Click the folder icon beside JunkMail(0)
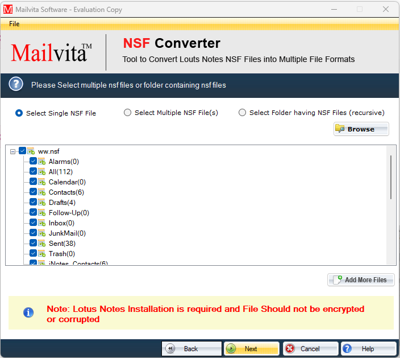This screenshot has height=358, width=400. [42, 233]
